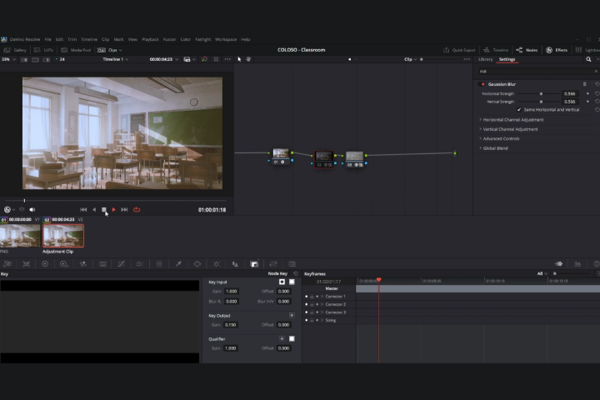Toggle the Effects panel button
Screen dimensions: 600x400
coord(557,50)
